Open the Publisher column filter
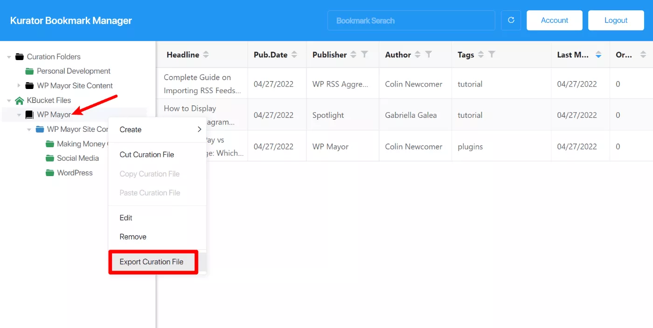This screenshot has width=653, height=328. pyautogui.click(x=364, y=55)
